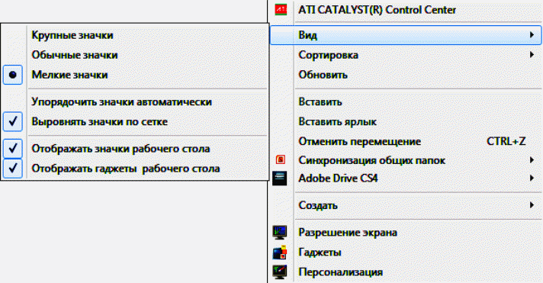
Task: Expand the Adobe Drive CS4 submenu arrow
Action: click(x=532, y=178)
